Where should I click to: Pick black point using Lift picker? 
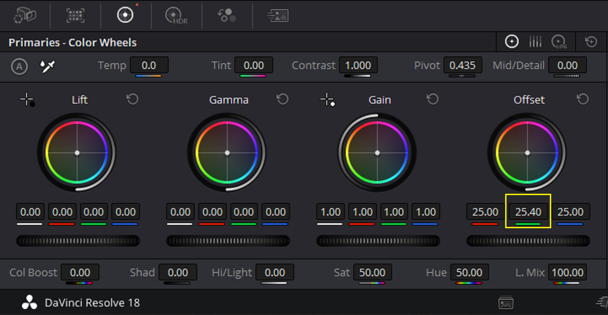[x=27, y=100]
